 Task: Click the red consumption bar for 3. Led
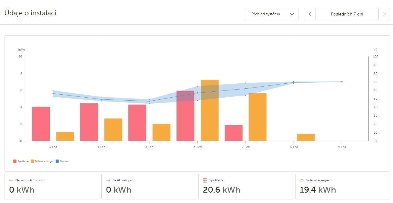tap(41, 124)
